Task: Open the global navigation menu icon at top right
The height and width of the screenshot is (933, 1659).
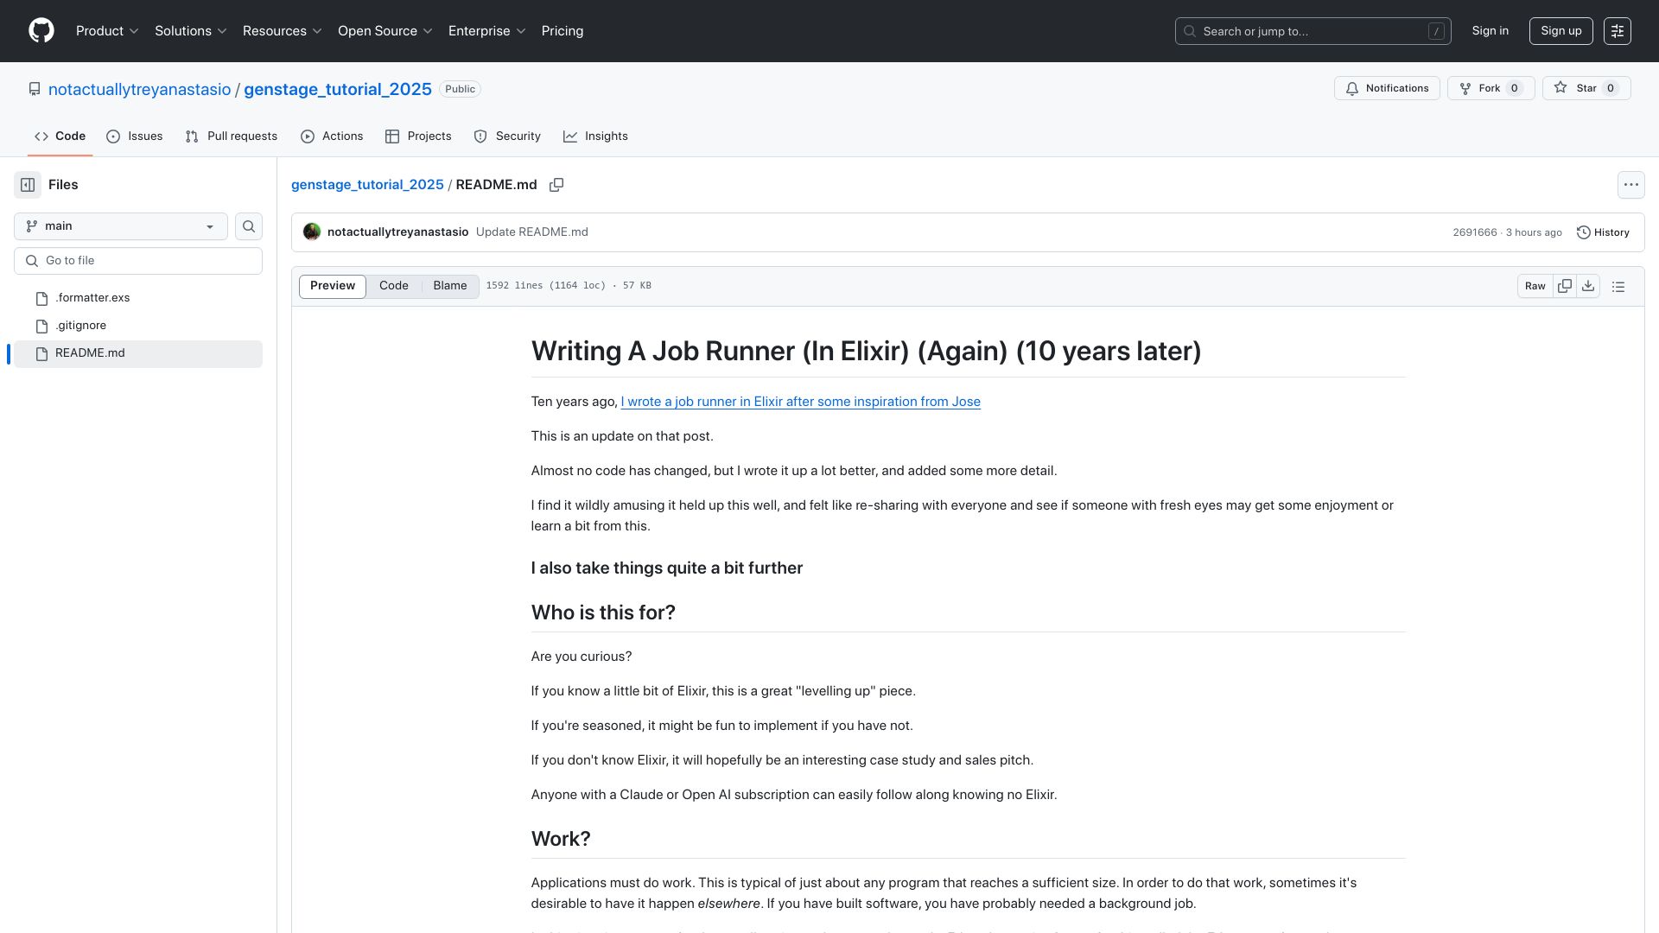Action: [x=1617, y=31]
